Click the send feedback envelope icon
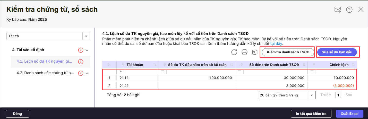 tap(338, 10)
